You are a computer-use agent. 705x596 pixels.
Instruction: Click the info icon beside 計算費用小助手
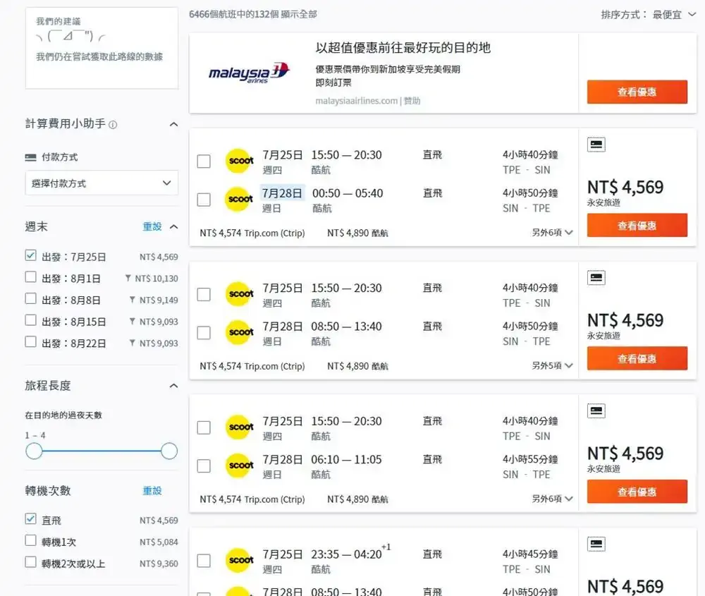click(x=114, y=125)
